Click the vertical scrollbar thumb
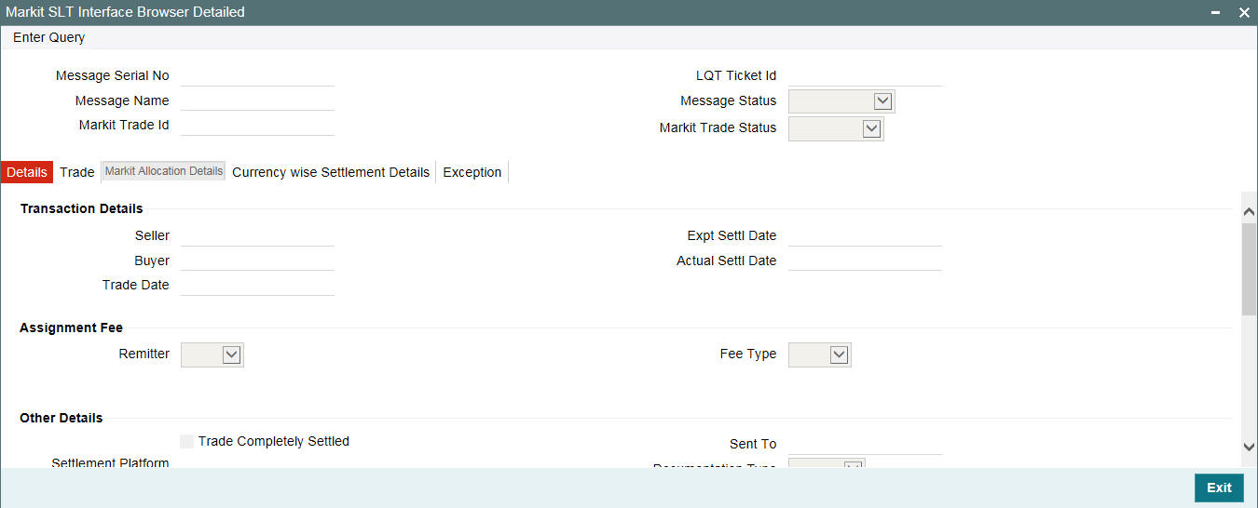The height and width of the screenshot is (508, 1258). pos(1250,270)
